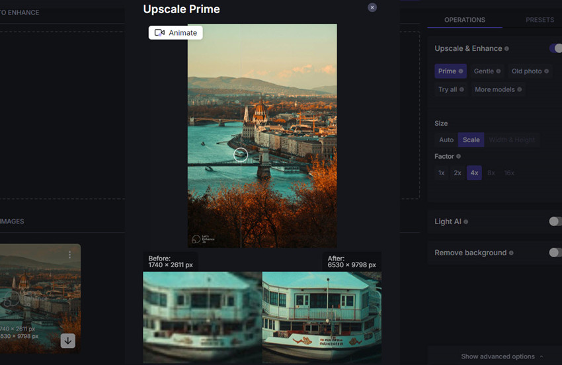Viewport: 562px width, 365px height.
Task: Click the Size label
Action: 441,124
